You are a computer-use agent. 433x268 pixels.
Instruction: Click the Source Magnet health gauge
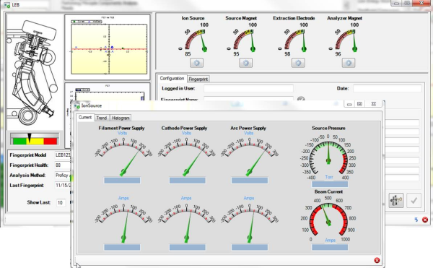242,40
